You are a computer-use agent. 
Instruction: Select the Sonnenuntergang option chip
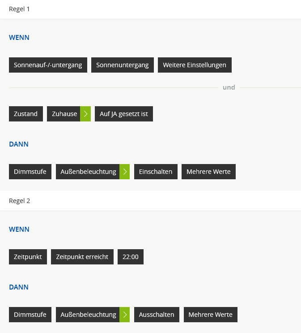pyautogui.click(x=123, y=65)
